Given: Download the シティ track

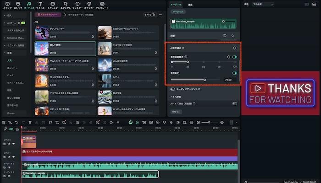Looking at the screenshot, I should pos(156,85).
